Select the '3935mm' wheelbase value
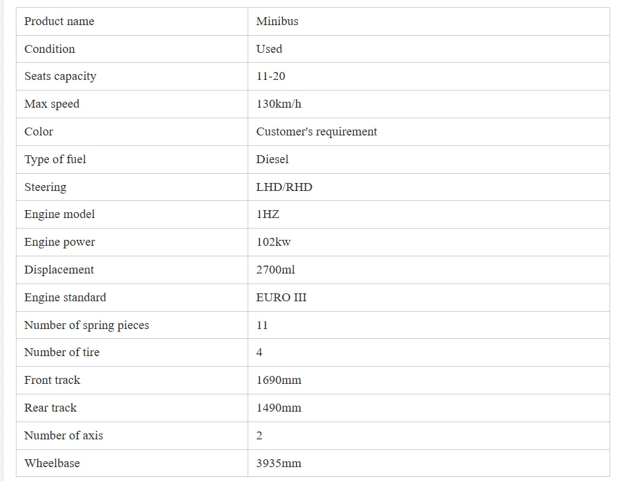 pyautogui.click(x=279, y=463)
